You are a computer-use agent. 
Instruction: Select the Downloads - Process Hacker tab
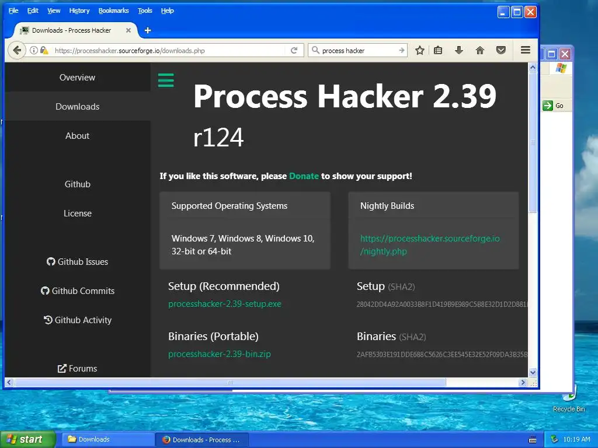tap(77, 30)
